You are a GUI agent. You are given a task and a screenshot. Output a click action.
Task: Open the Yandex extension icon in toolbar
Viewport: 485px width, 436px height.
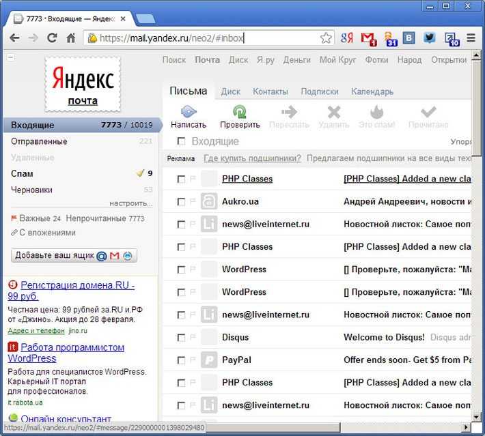347,38
